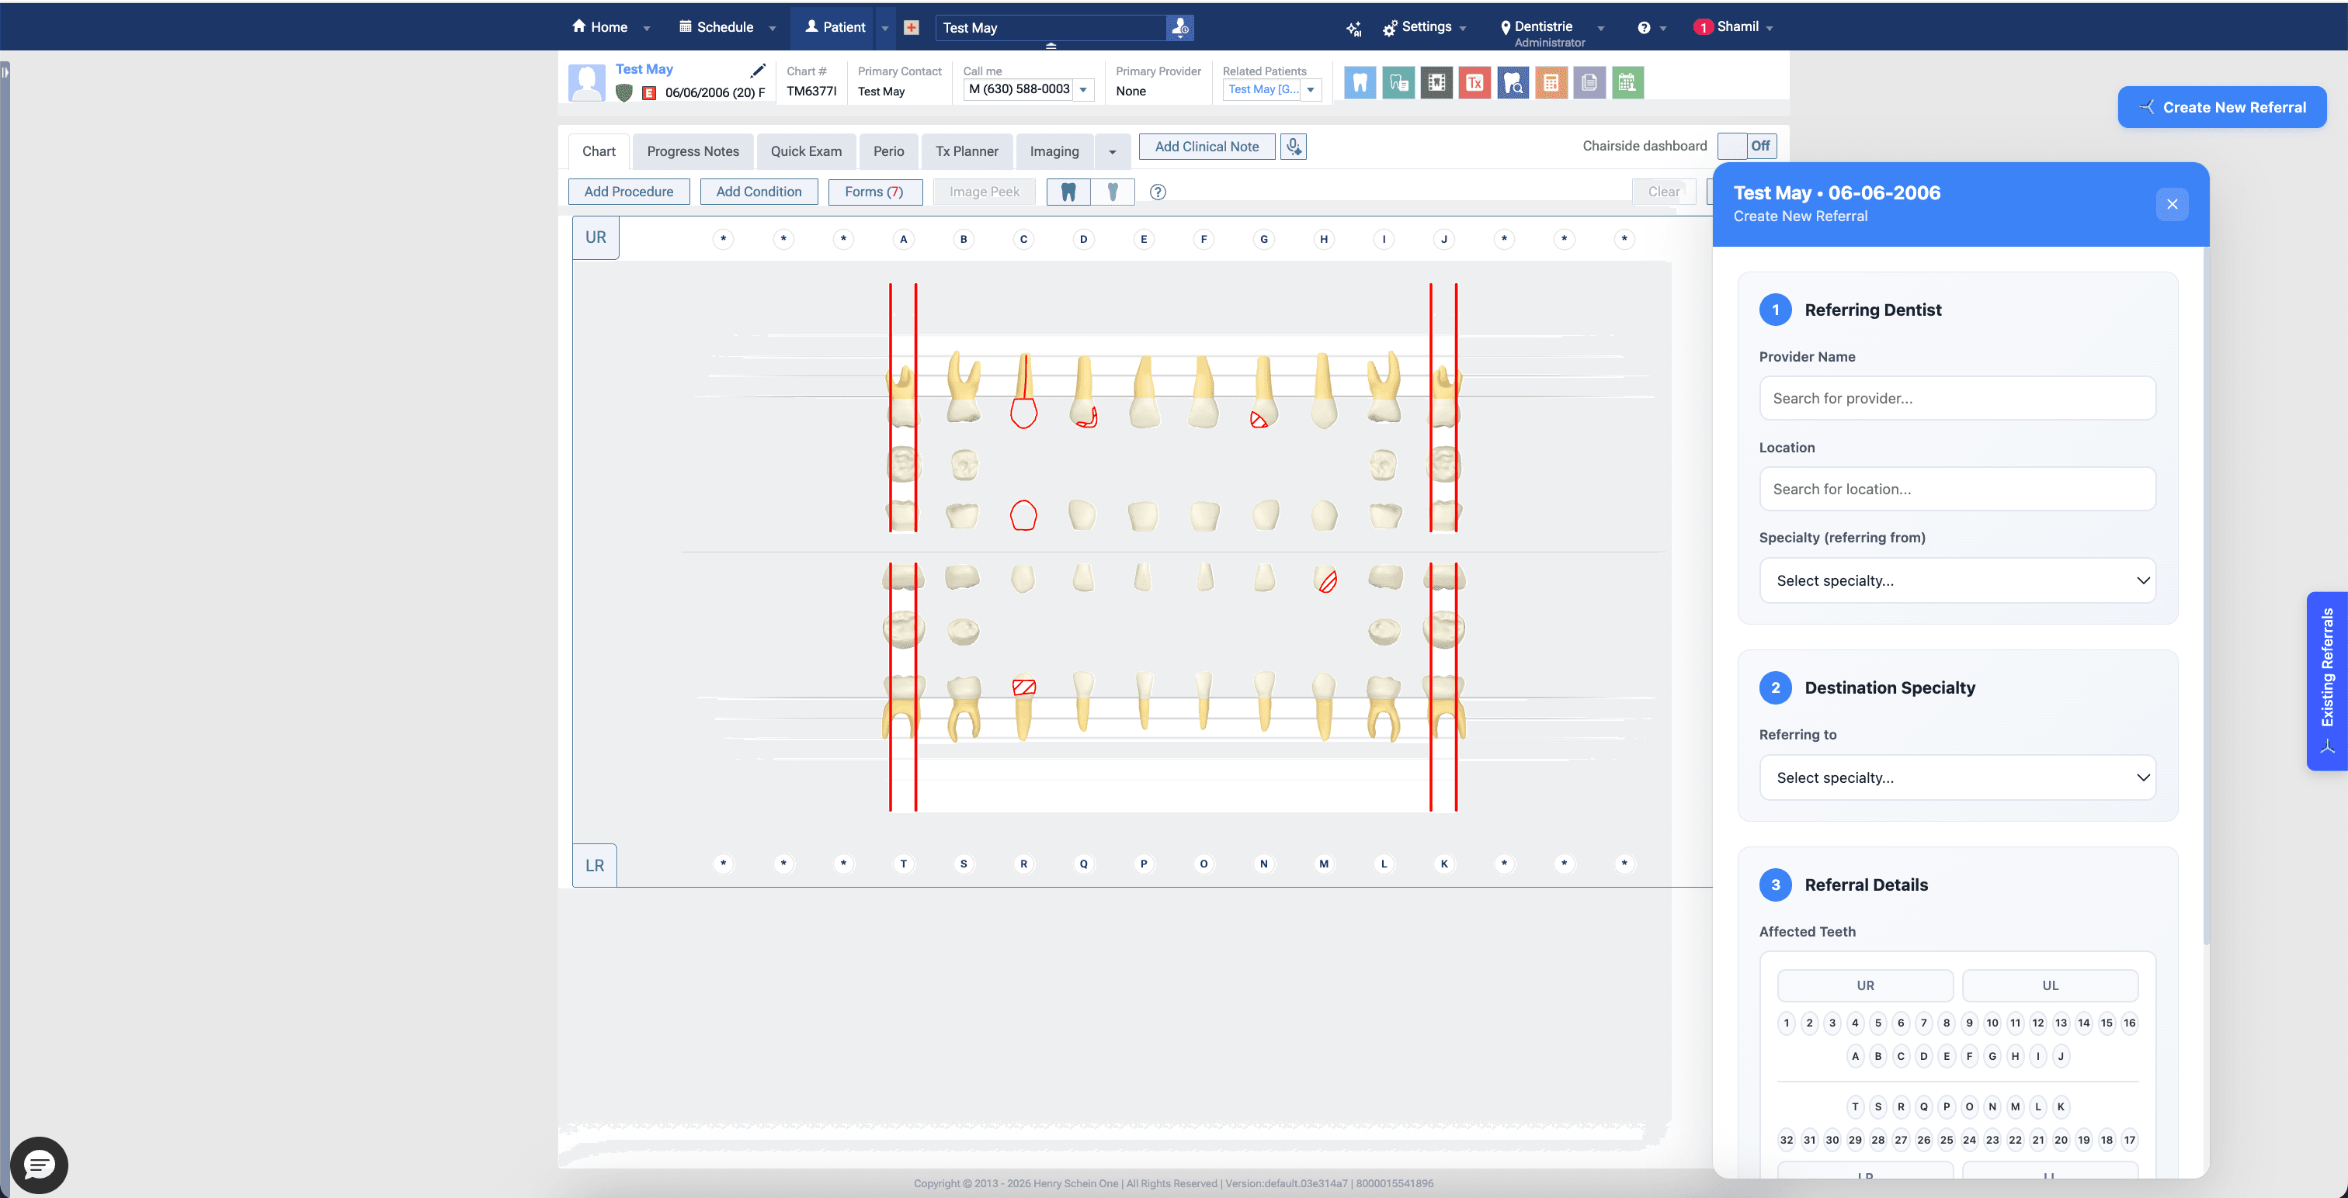Viewport: 2348px width, 1198px height.
Task: Select tooth J on upper chart row
Action: (x=1443, y=240)
